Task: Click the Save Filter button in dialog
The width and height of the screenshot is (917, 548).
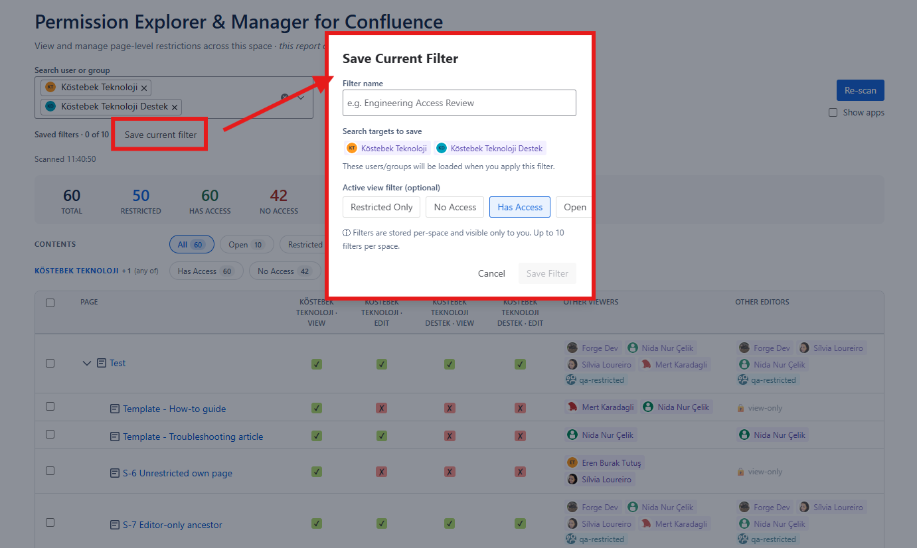Action: (547, 273)
